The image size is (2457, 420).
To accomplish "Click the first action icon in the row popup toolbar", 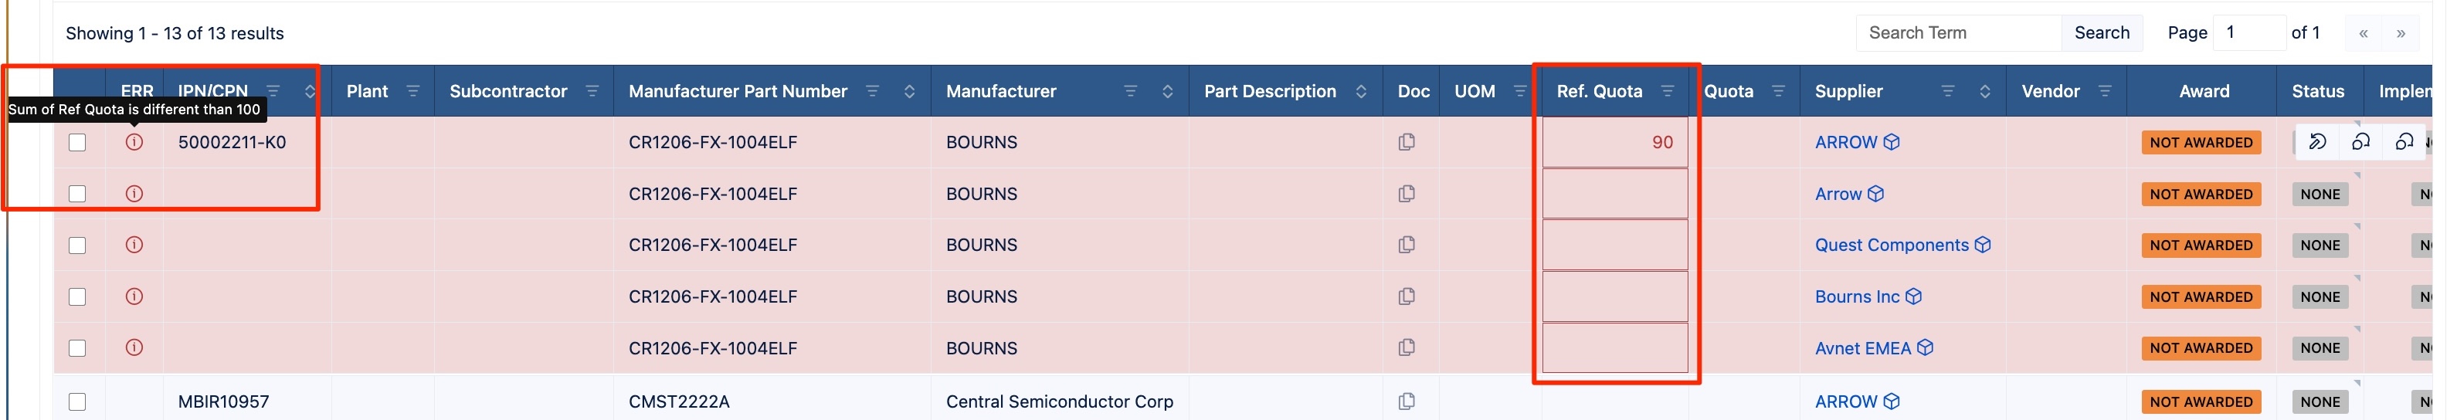I will [x=2316, y=142].
